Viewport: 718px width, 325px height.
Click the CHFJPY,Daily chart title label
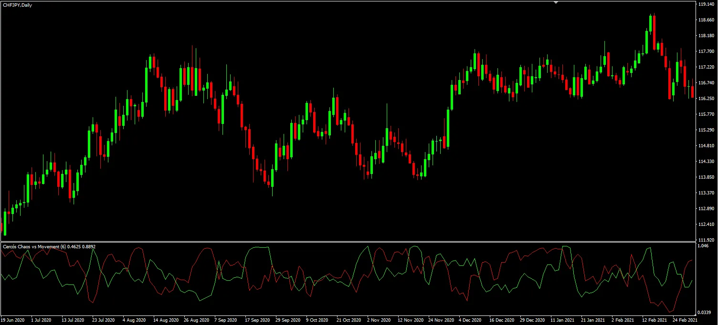[x=17, y=5]
